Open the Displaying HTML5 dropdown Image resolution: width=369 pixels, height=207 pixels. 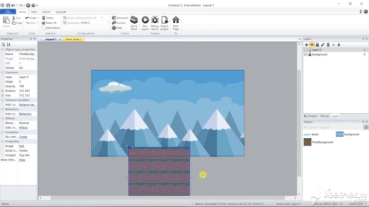[108, 23]
